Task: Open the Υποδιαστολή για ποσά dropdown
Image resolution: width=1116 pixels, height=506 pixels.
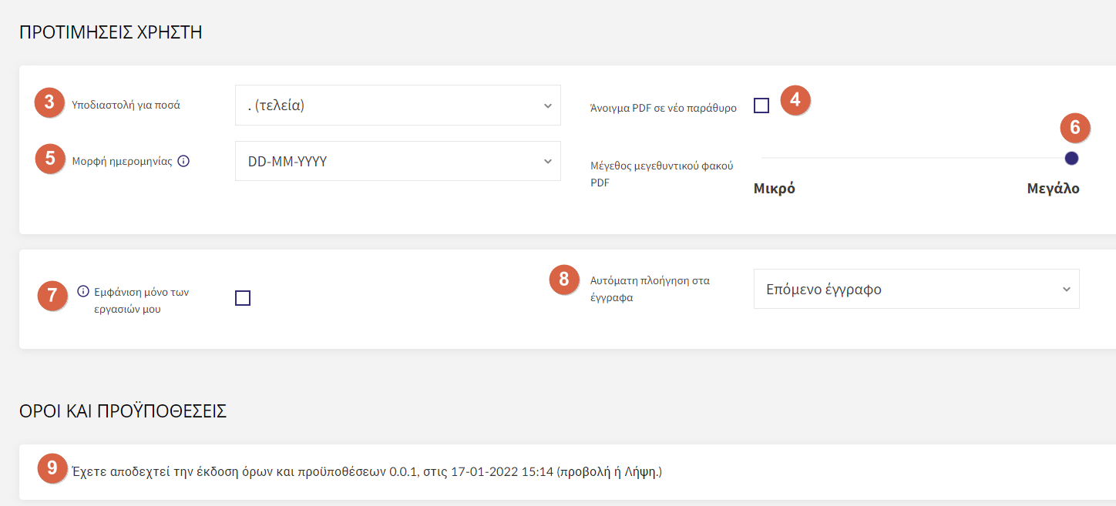Action: pyautogui.click(x=398, y=106)
